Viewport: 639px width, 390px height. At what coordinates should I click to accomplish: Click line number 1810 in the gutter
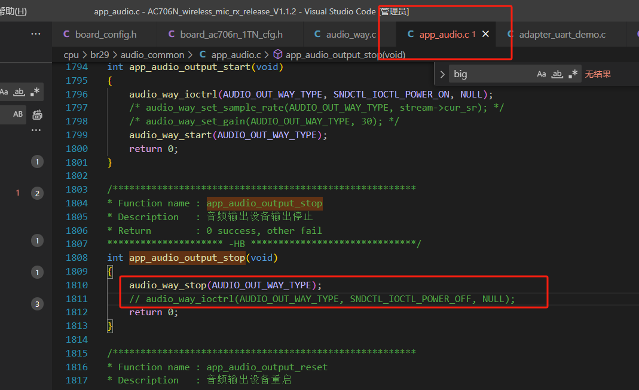pyautogui.click(x=77, y=285)
